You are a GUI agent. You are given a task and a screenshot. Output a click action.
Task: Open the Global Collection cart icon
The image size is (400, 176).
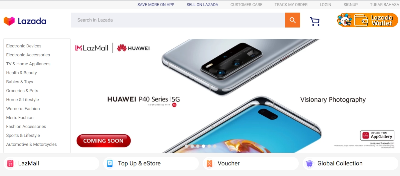309,163
